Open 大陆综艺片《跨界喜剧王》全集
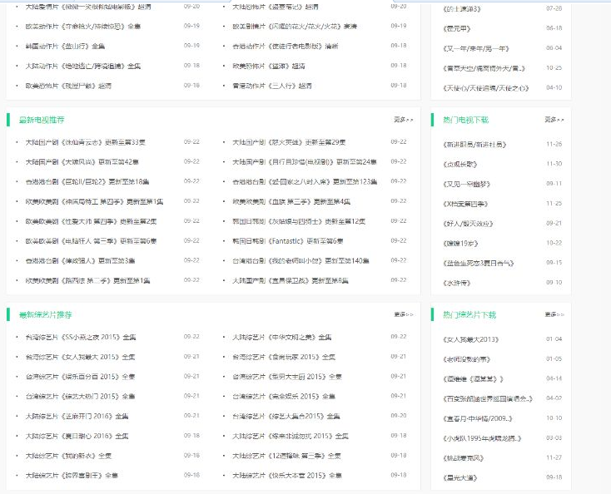The height and width of the screenshot is (494, 611). [x=72, y=476]
